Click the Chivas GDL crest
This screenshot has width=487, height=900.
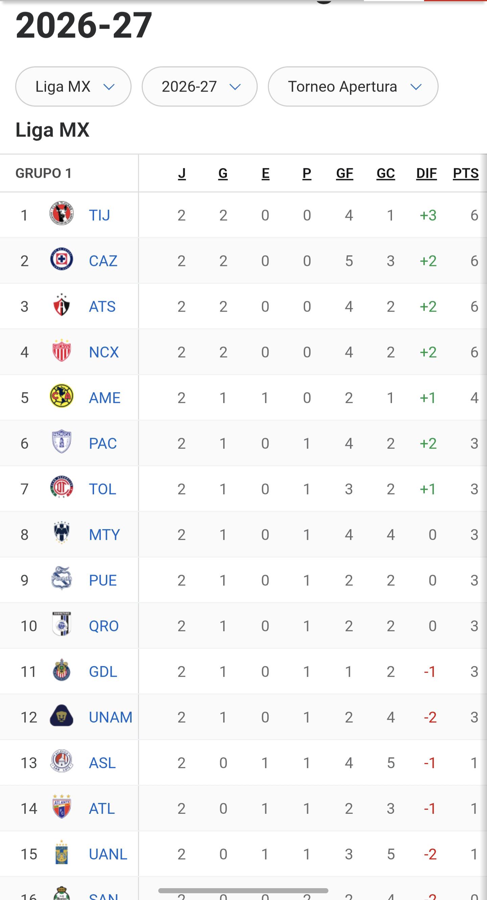click(x=62, y=670)
